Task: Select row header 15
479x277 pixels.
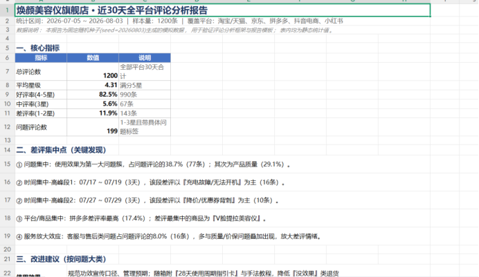Action: coord(8,164)
